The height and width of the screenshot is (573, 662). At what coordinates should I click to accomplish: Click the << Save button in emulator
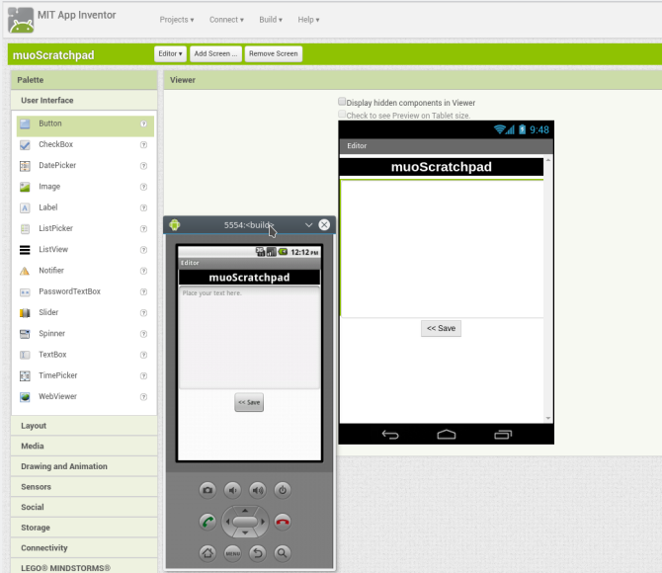[x=249, y=402]
